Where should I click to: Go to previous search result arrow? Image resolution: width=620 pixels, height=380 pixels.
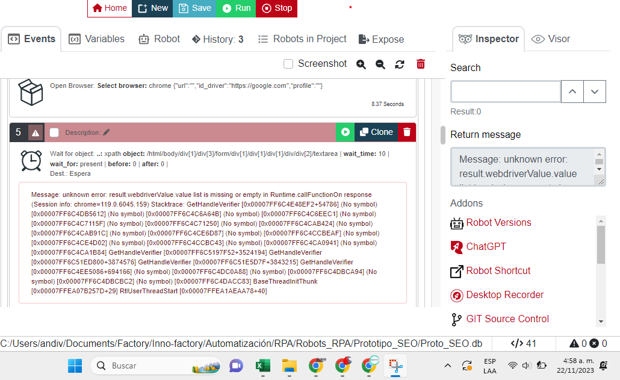572,92
